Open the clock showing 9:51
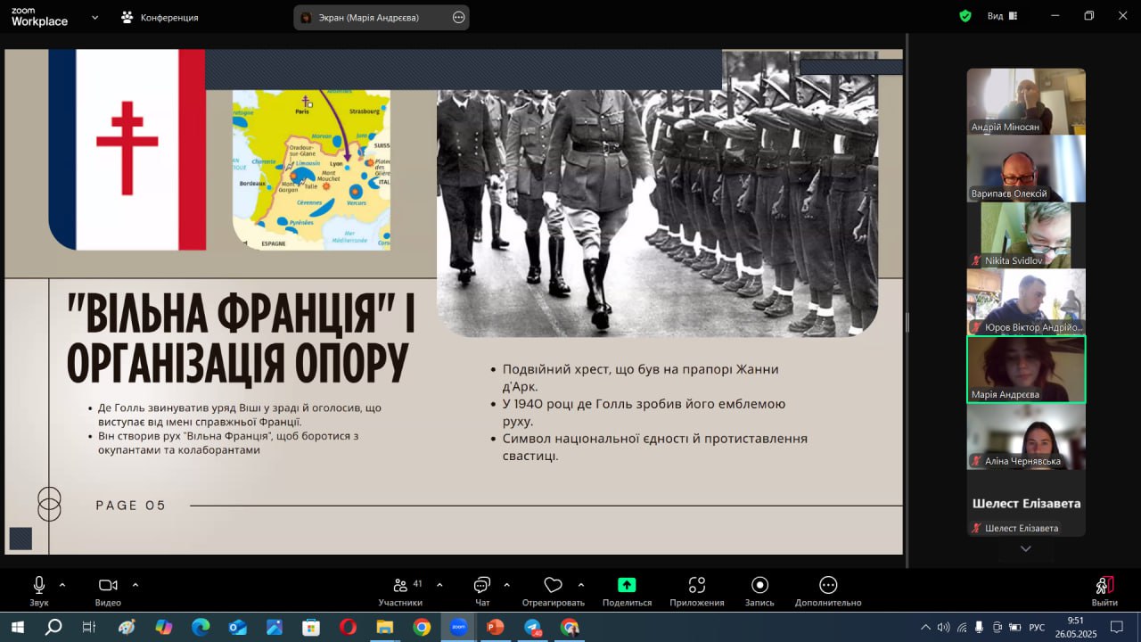Viewport: 1141px width, 642px height. click(x=1076, y=627)
